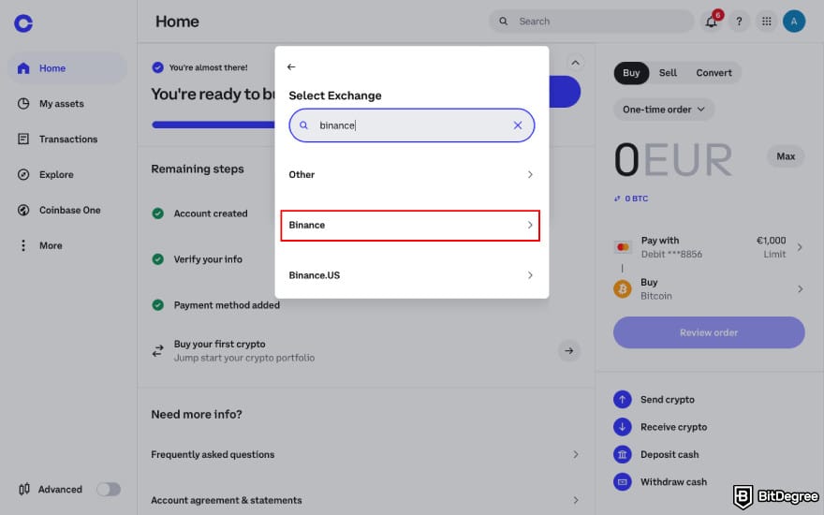Click the magnifier icon in the exchange search
The width and height of the screenshot is (824, 515).
click(303, 125)
